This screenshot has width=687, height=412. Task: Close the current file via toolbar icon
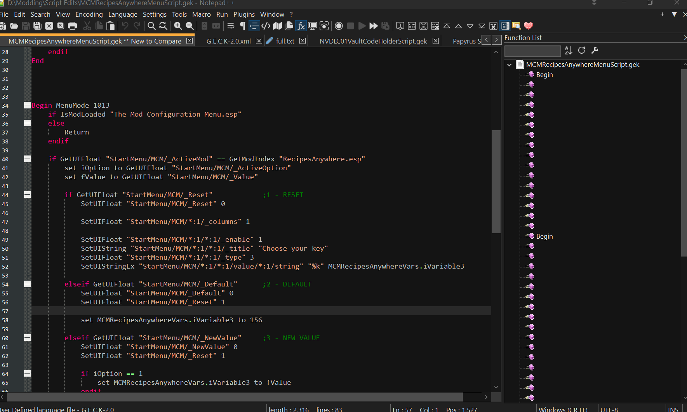(49, 26)
